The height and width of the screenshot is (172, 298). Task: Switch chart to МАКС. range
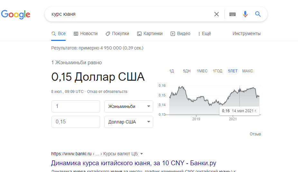tap(248, 71)
